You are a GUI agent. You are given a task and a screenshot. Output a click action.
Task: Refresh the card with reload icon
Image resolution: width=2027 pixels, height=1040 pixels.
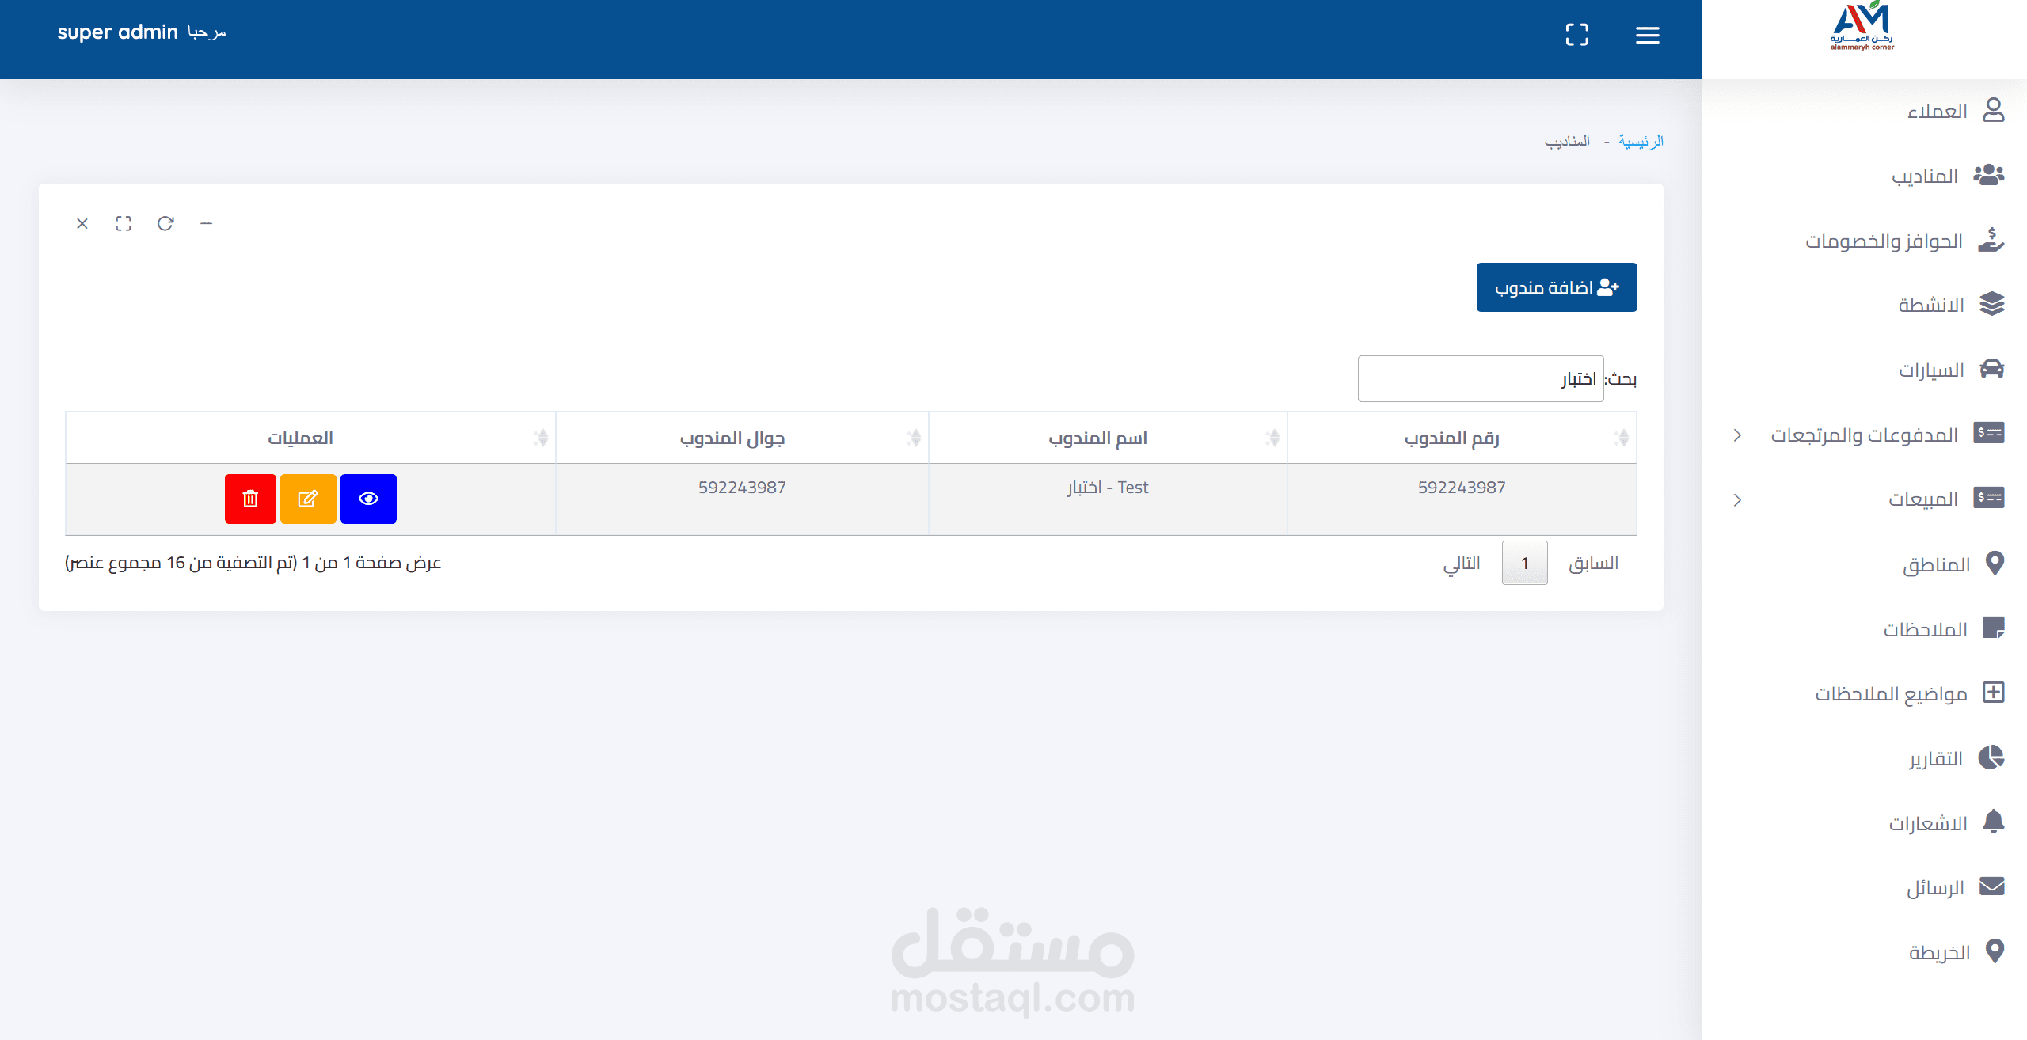point(165,223)
